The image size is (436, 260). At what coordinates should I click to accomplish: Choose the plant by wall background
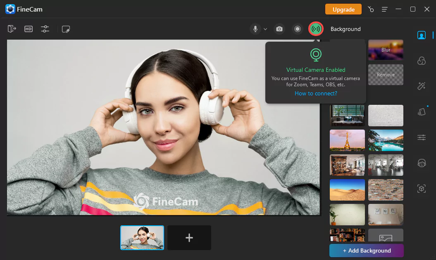347,215
